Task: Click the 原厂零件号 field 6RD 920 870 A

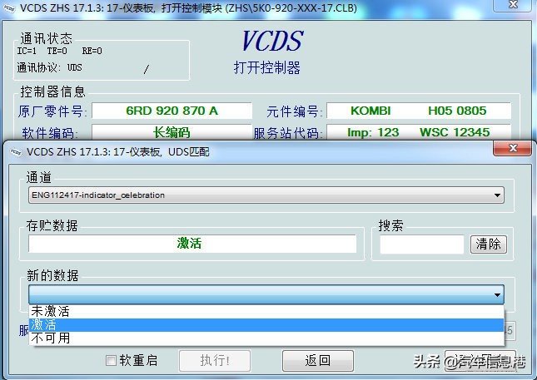Action: (x=172, y=111)
